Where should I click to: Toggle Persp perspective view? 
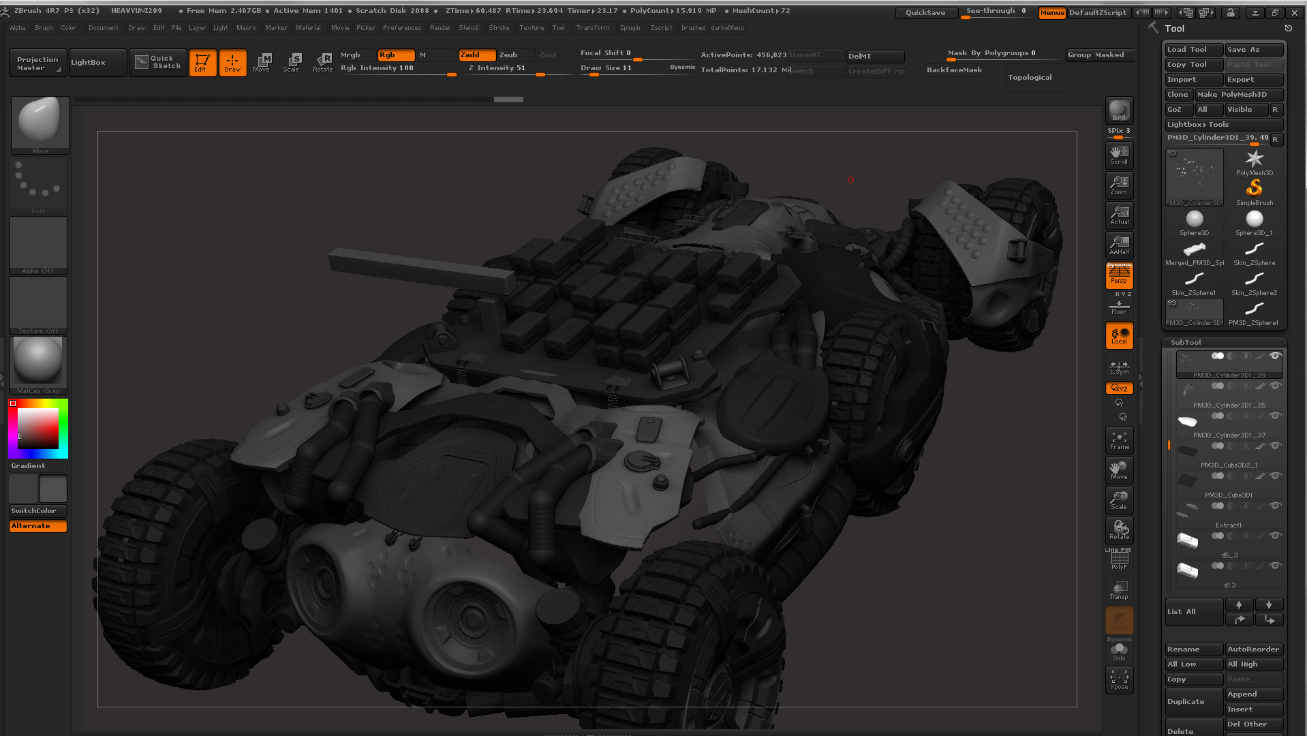(x=1119, y=275)
